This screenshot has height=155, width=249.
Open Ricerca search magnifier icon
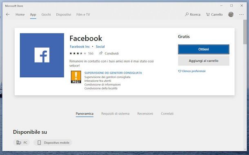click(187, 14)
